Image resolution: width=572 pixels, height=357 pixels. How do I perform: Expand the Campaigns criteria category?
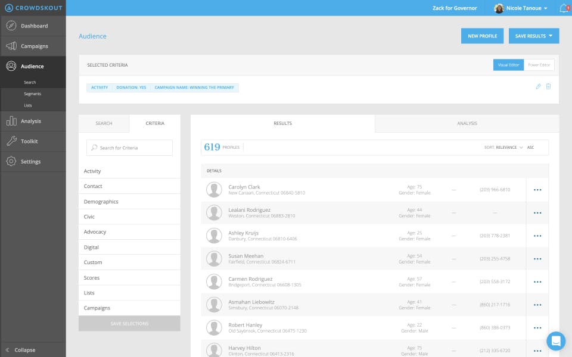[129, 308]
